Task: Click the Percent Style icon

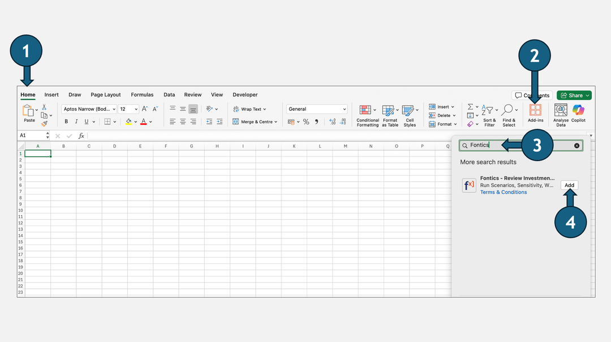Action: 306,122
